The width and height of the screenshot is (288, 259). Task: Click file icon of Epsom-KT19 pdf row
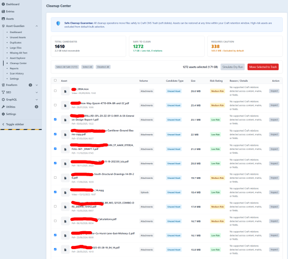point(65,105)
